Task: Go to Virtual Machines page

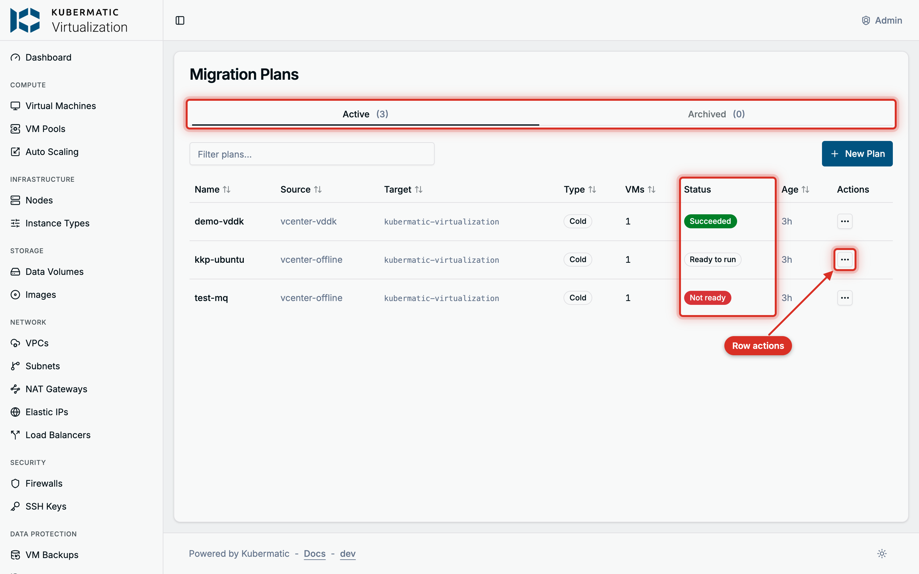Action: (53, 106)
